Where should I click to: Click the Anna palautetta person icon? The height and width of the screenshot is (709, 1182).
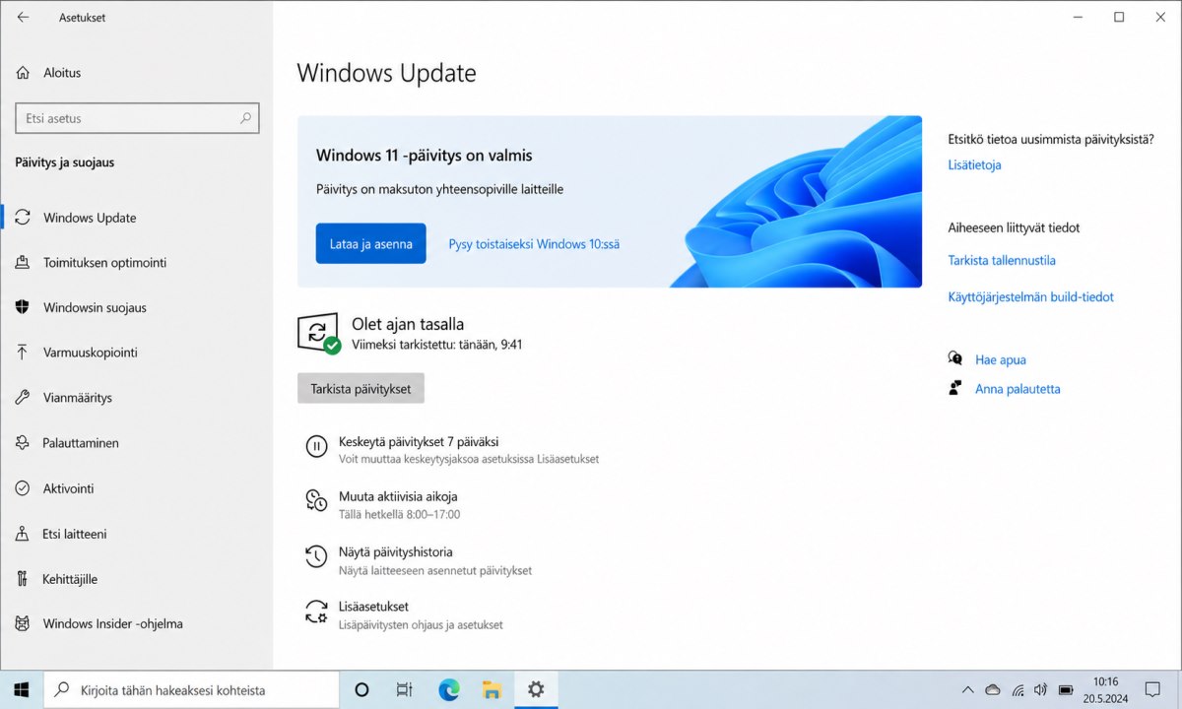954,388
